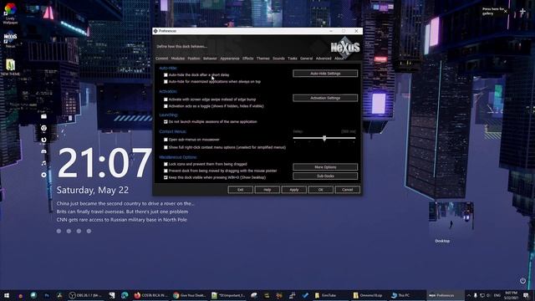Click the Apply button
Image resolution: width=535 pixels, height=301 pixels.
pos(293,190)
